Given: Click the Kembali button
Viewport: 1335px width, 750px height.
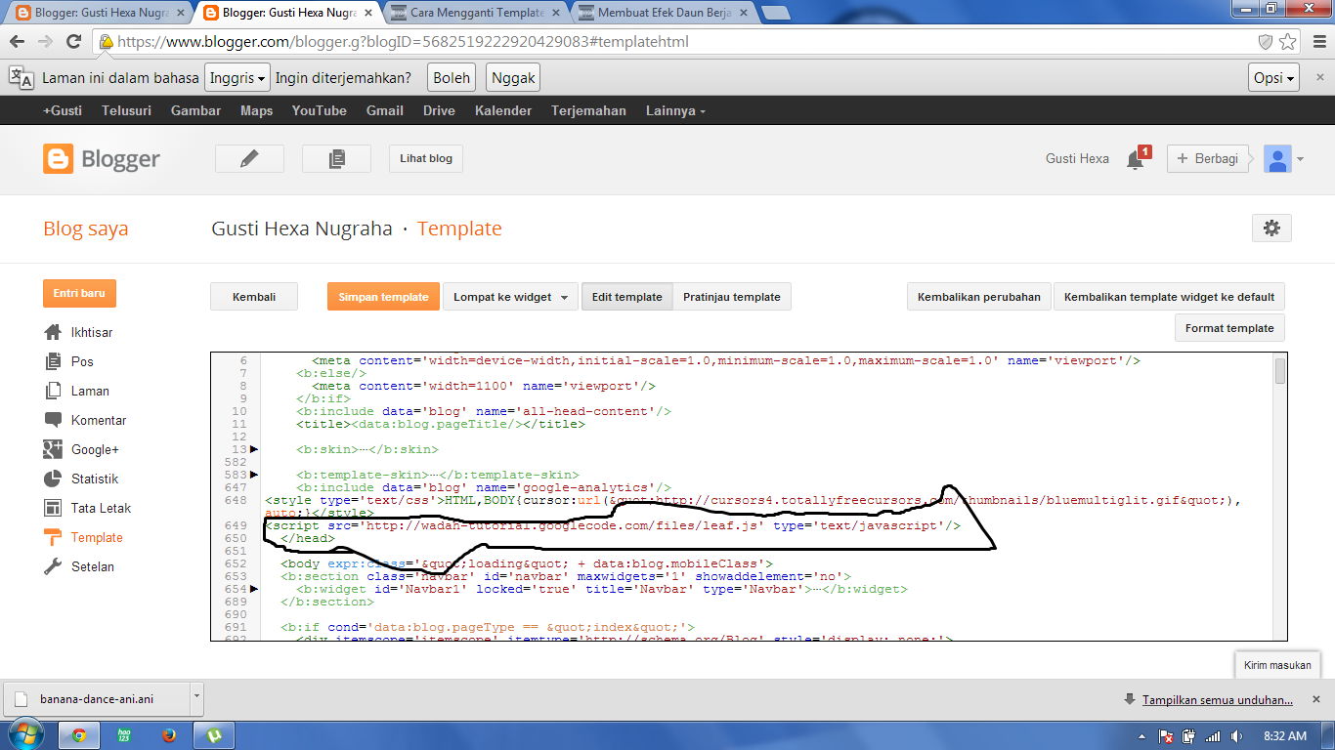Looking at the screenshot, I should tap(254, 297).
